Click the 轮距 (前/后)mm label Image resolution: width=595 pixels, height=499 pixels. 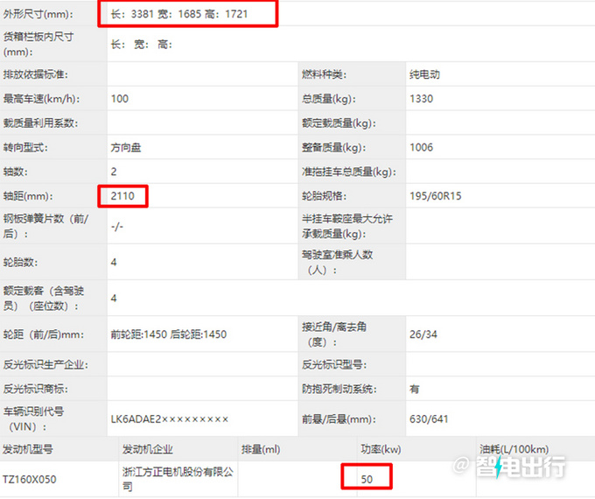pos(43,334)
